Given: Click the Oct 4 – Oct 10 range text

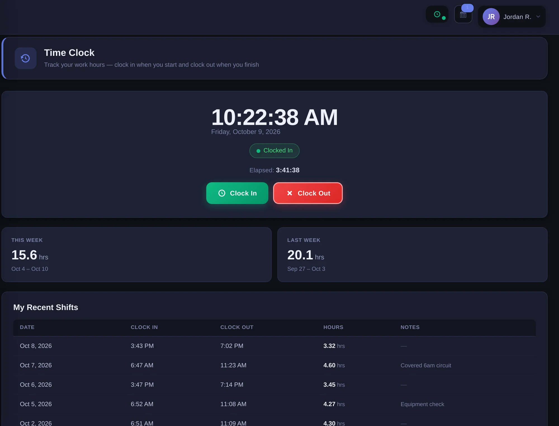Looking at the screenshot, I should pos(30,269).
